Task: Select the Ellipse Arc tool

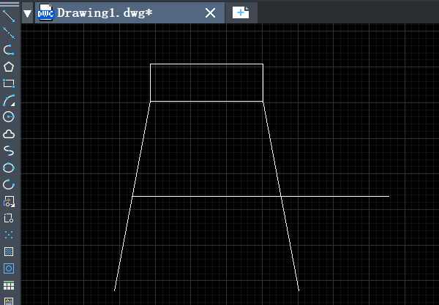Action: (9, 184)
